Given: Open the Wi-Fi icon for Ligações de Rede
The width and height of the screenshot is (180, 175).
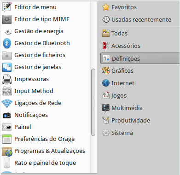Looking at the screenshot, I should [x=7, y=103].
